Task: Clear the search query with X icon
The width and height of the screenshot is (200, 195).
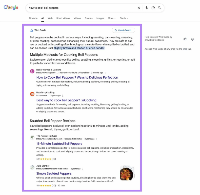Action: 139,8
